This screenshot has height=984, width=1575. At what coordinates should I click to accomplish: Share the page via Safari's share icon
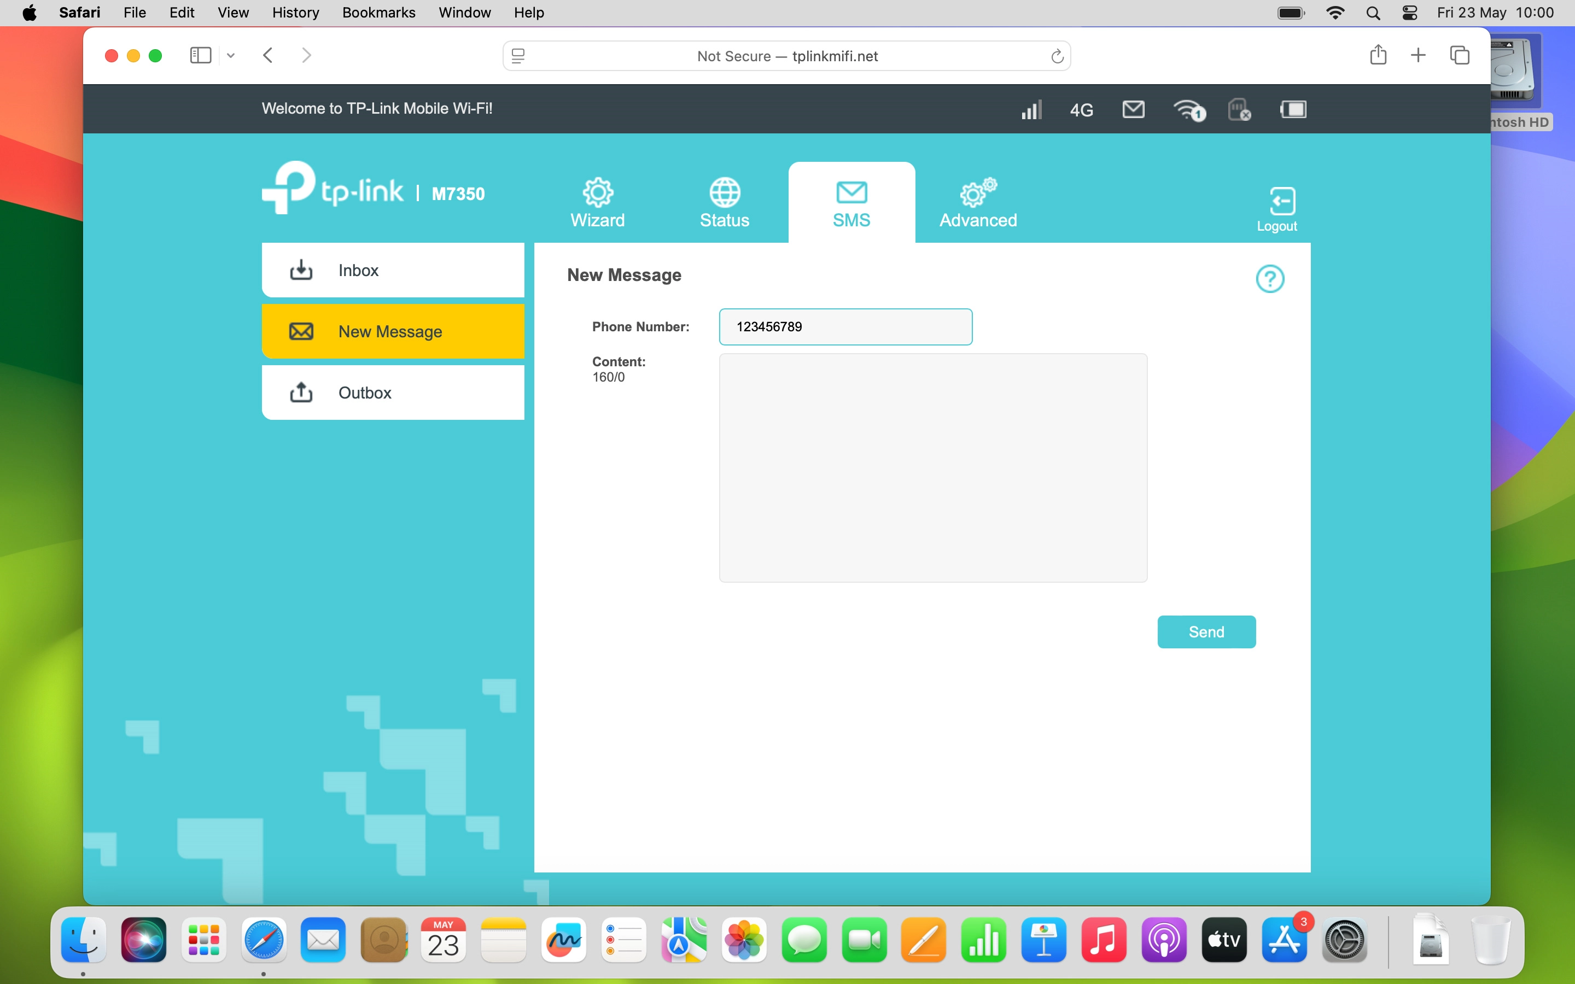1378,55
